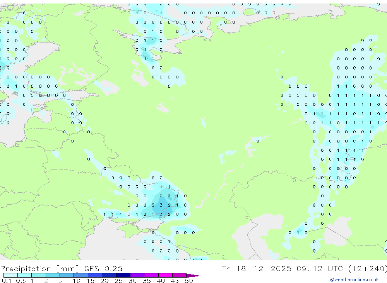Click the 'Precipitation [mm]' title text
This screenshot has height=283, width=387.
coord(40,269)
